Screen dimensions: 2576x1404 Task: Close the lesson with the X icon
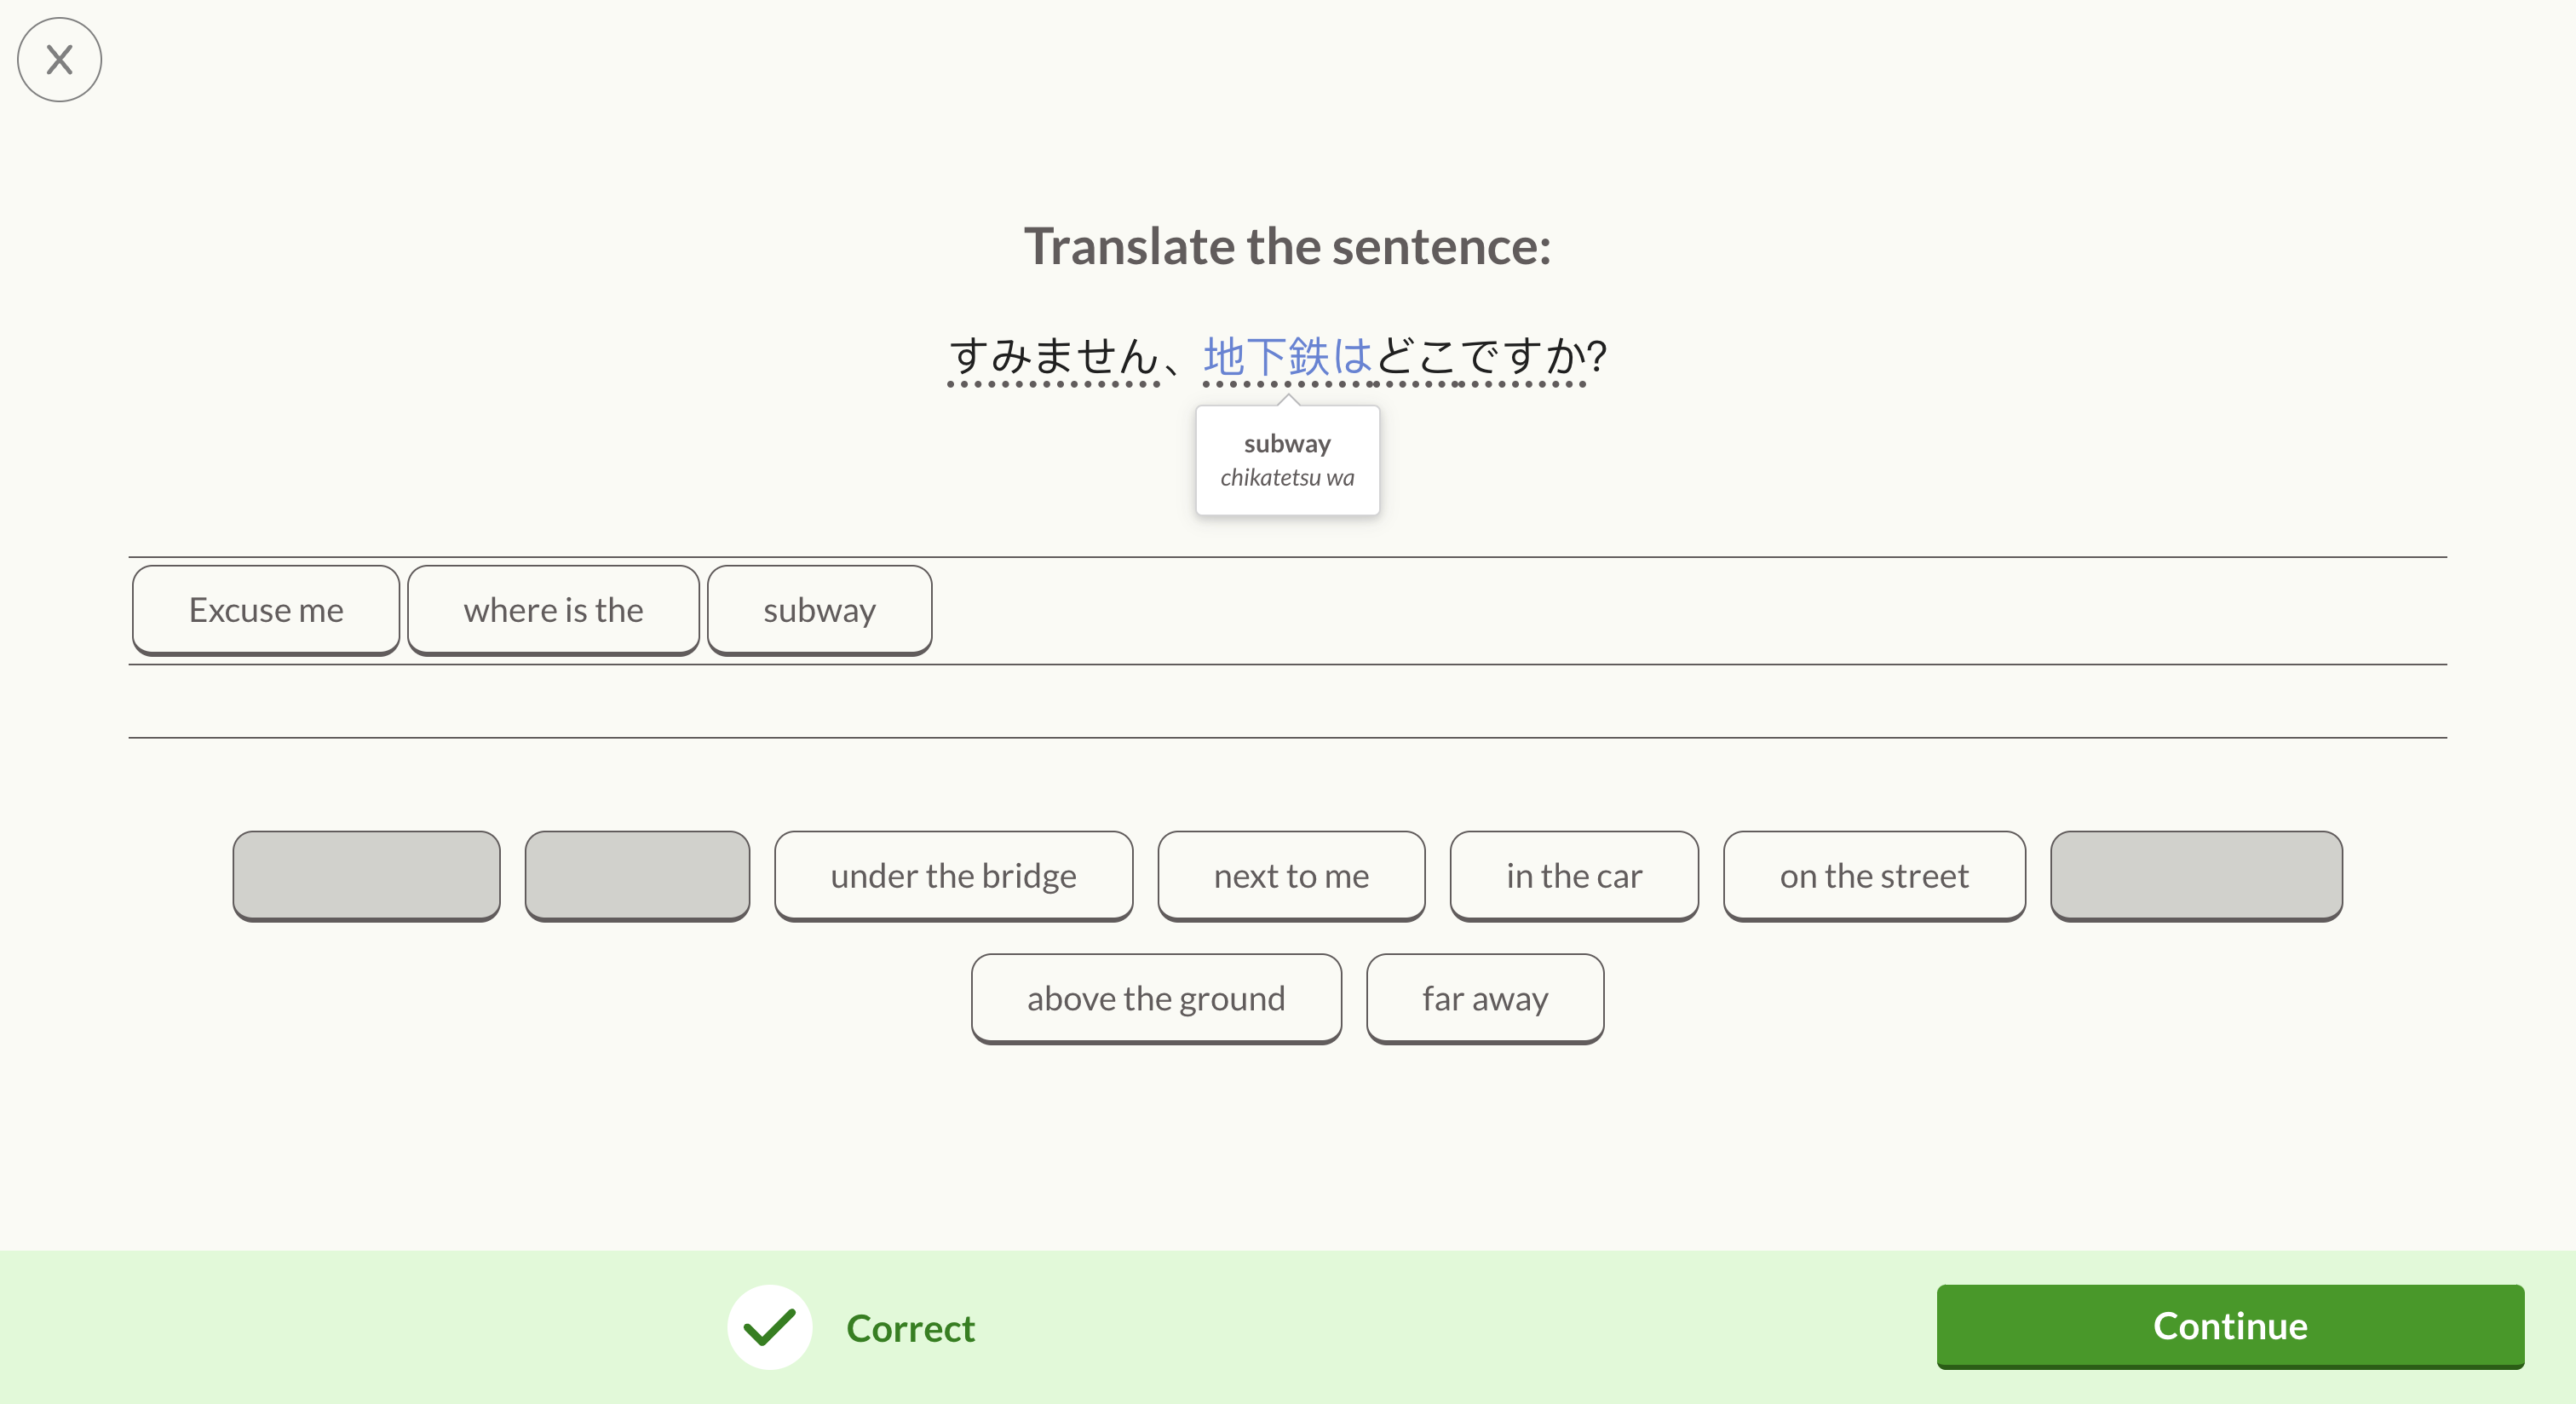click(59, 60)
